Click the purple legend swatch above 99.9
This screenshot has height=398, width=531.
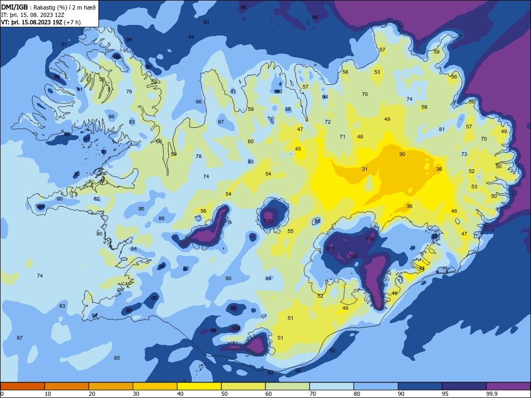click(x=508, y=386)
